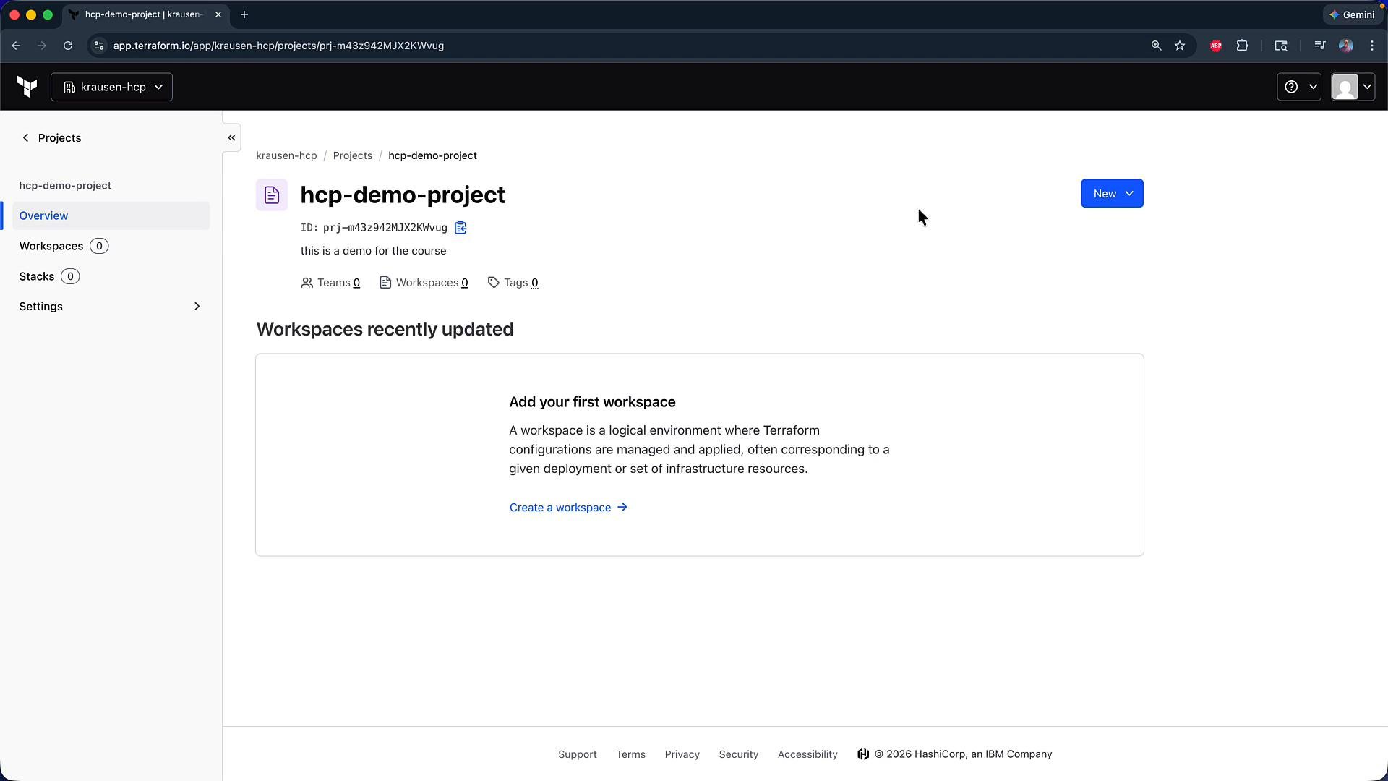Go back to Projects in sidebar
The width and height of the screenshot is (1388, 781).
click(x=51, y=137)
